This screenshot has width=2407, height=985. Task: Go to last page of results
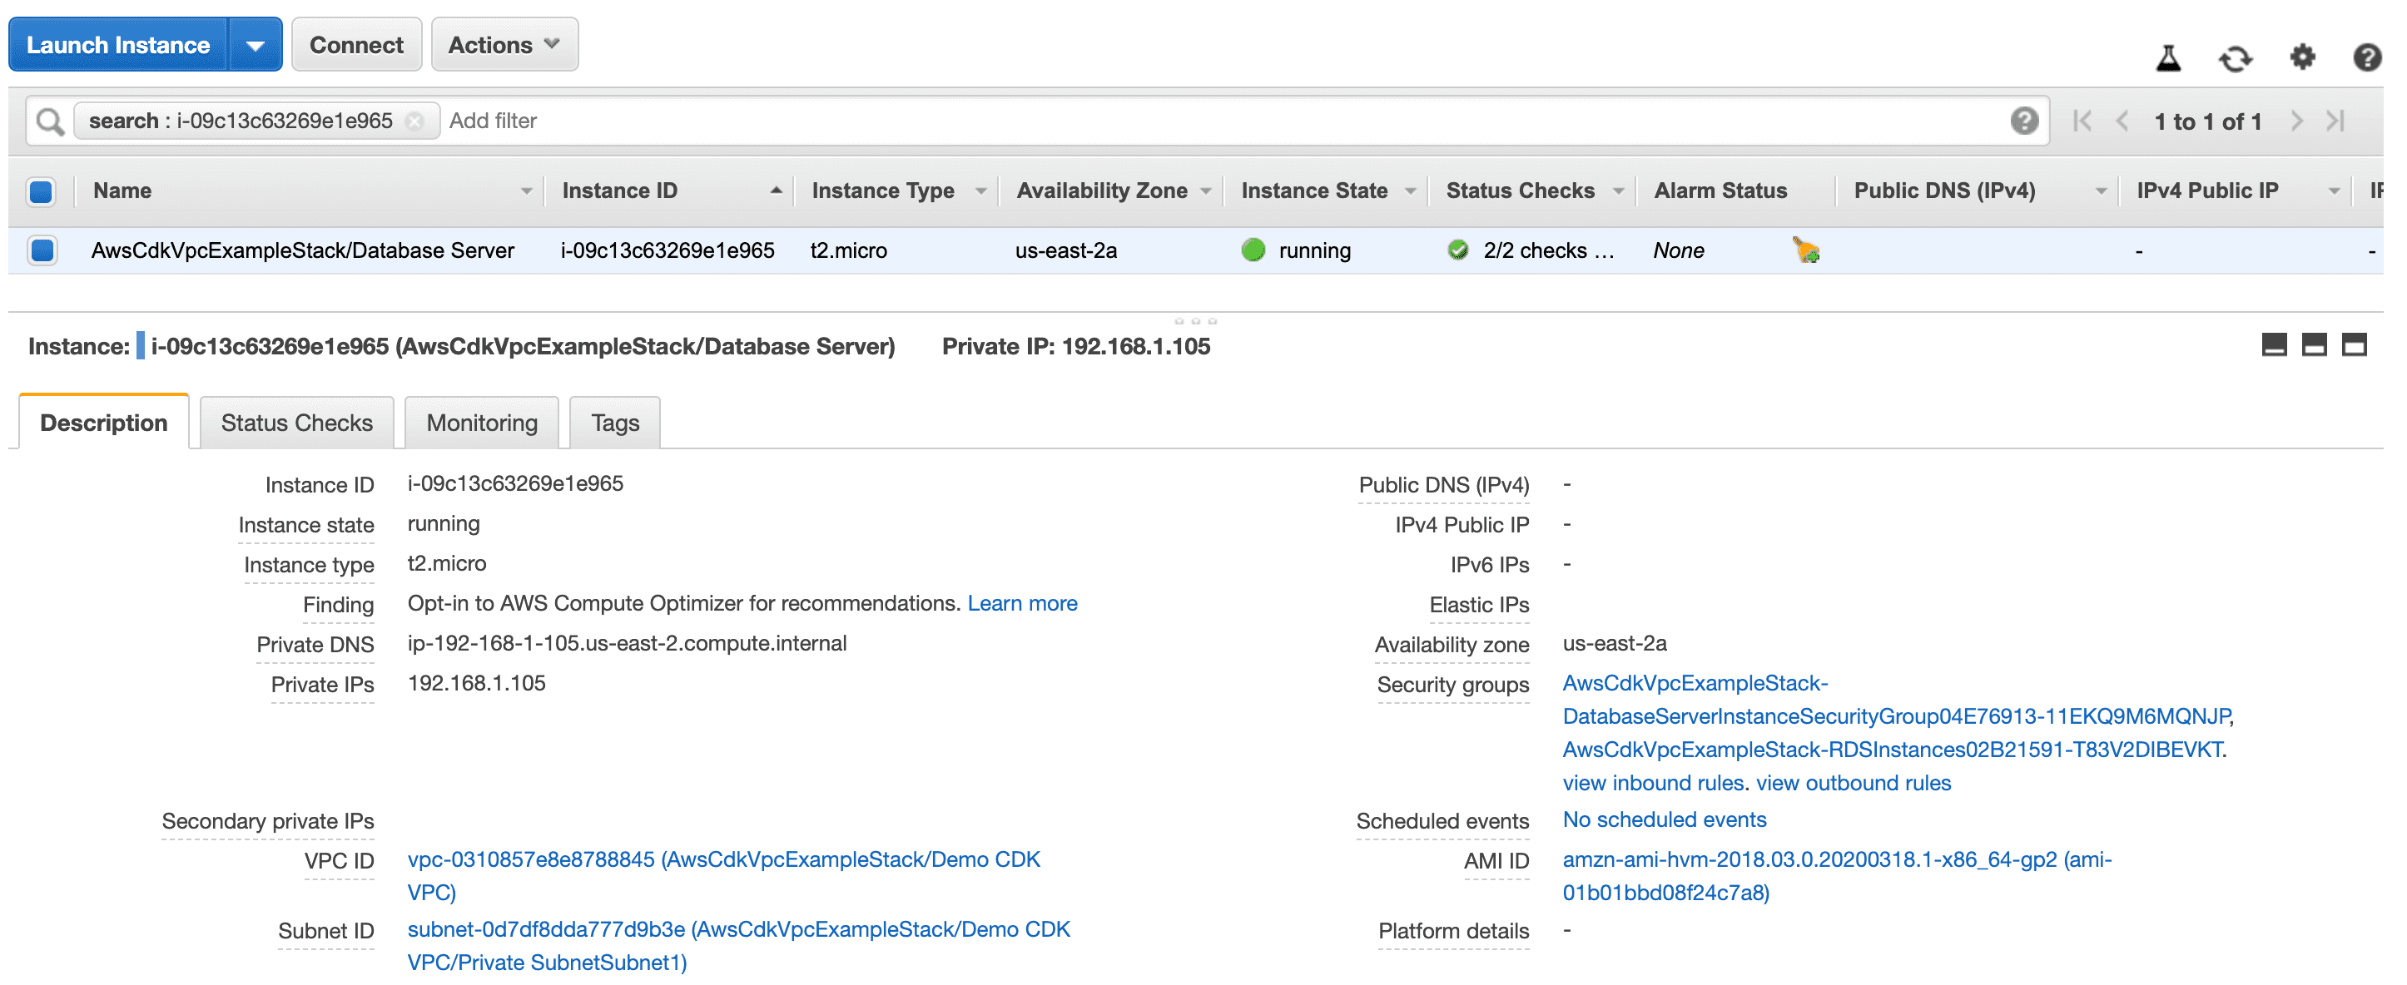(x=2336, y=121)
